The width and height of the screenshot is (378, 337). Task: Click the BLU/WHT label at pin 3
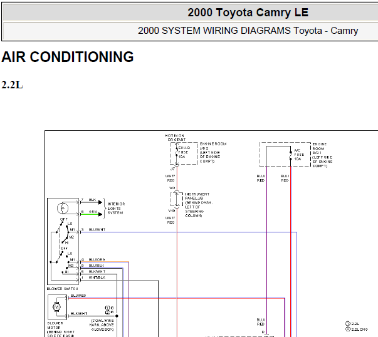tap(97, 229)
